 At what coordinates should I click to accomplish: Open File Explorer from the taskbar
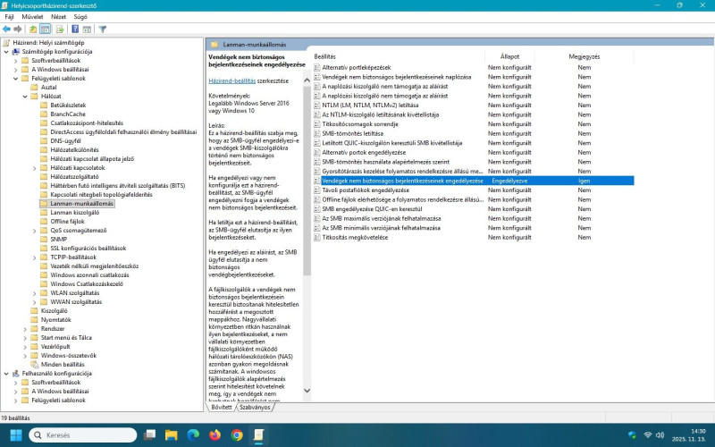tap(172, 434)
